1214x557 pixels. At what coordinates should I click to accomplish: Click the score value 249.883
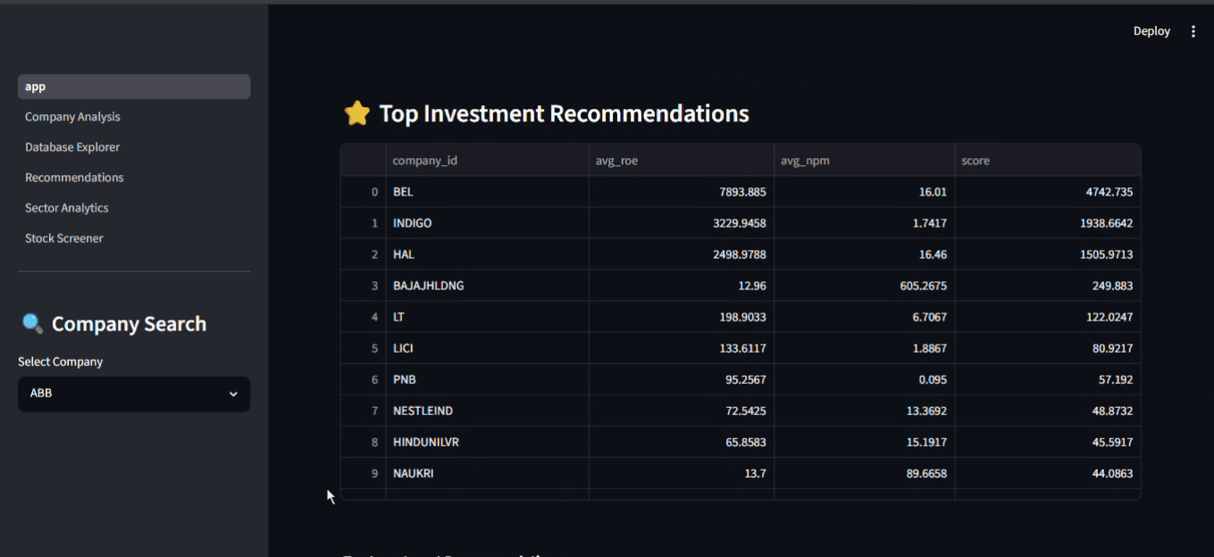pyautogui.click(x=1048, y=286)
